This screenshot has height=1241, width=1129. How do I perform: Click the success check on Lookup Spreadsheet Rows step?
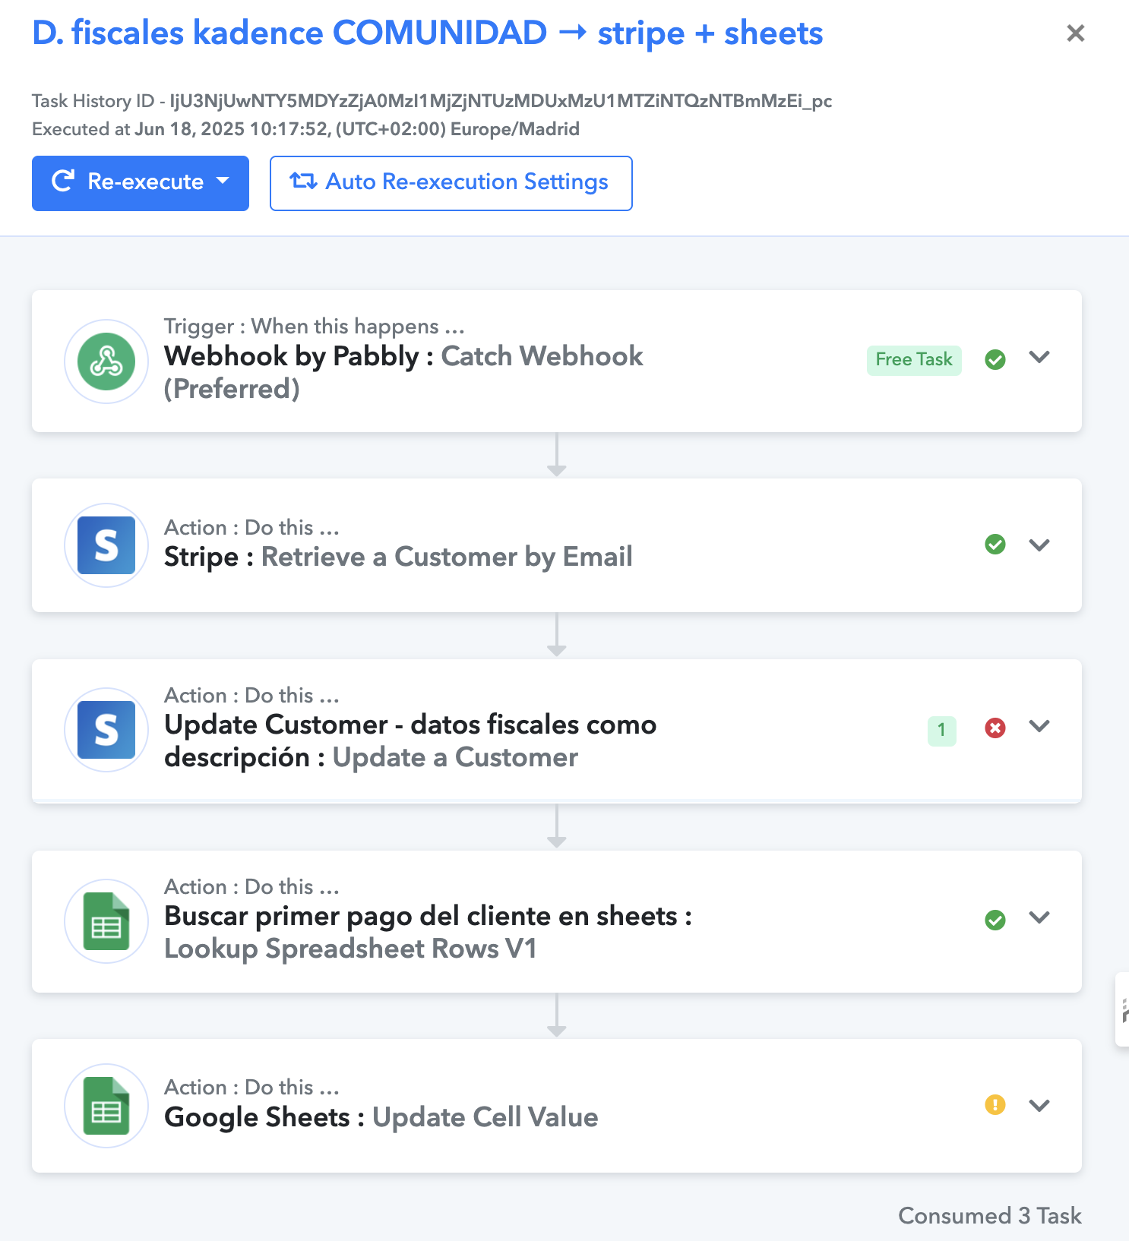[x=995, y=920]
